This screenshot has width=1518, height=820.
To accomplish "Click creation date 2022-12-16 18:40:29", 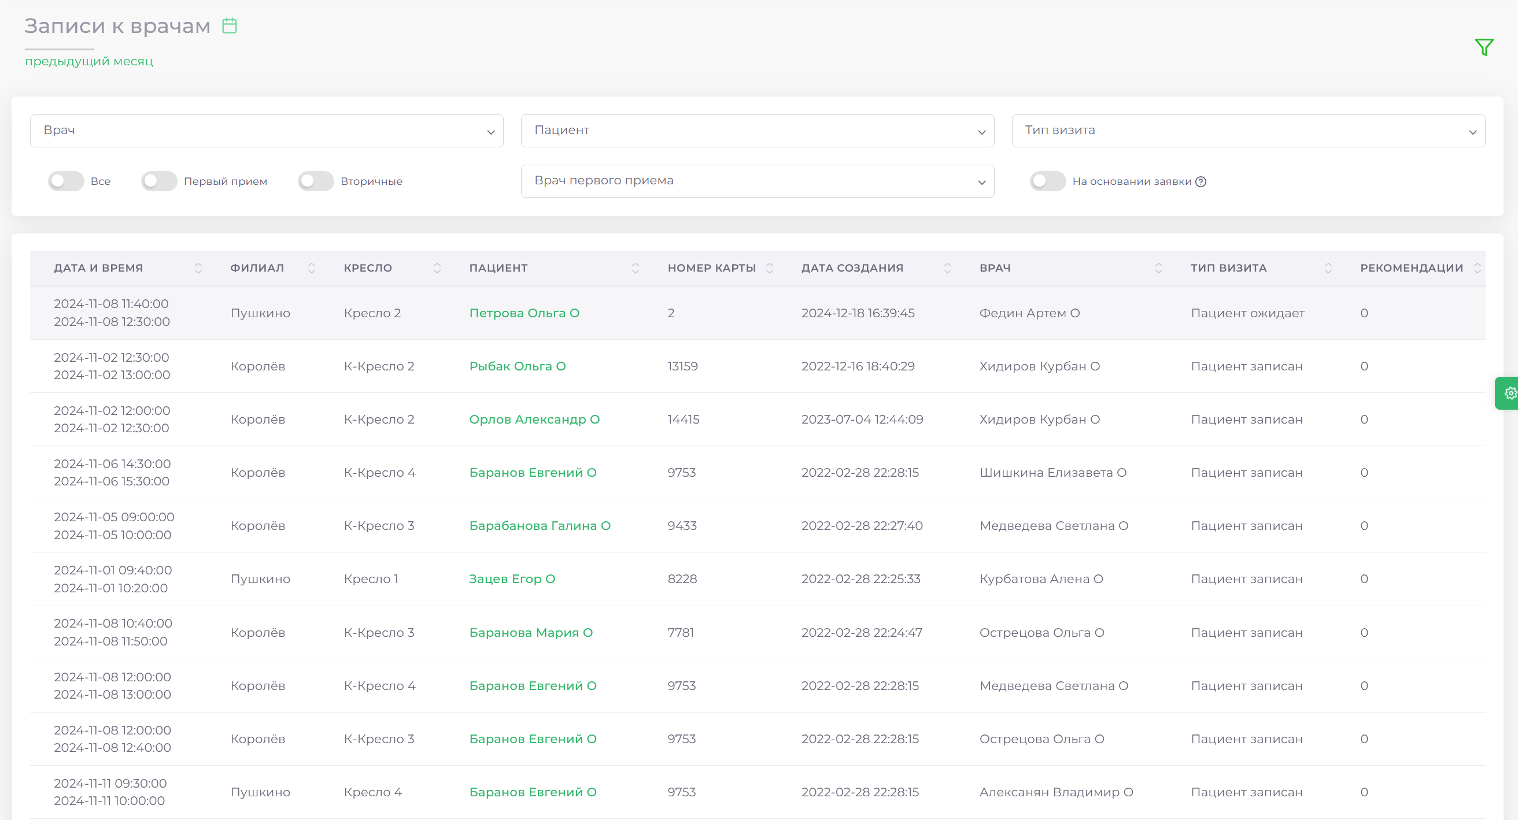I will 858,366.
